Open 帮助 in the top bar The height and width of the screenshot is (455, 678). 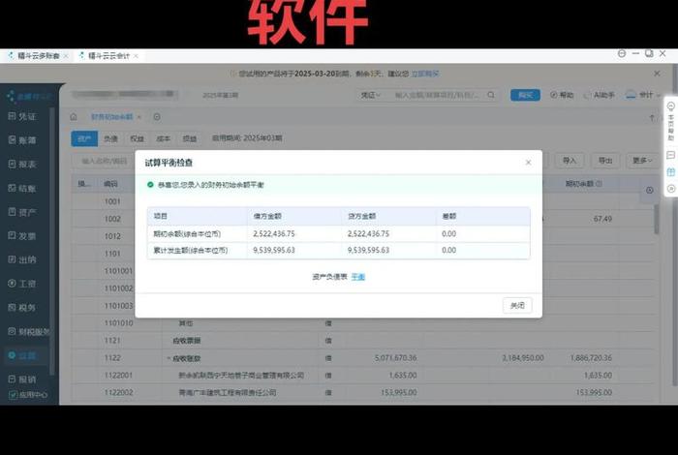[x=562, y=95]
